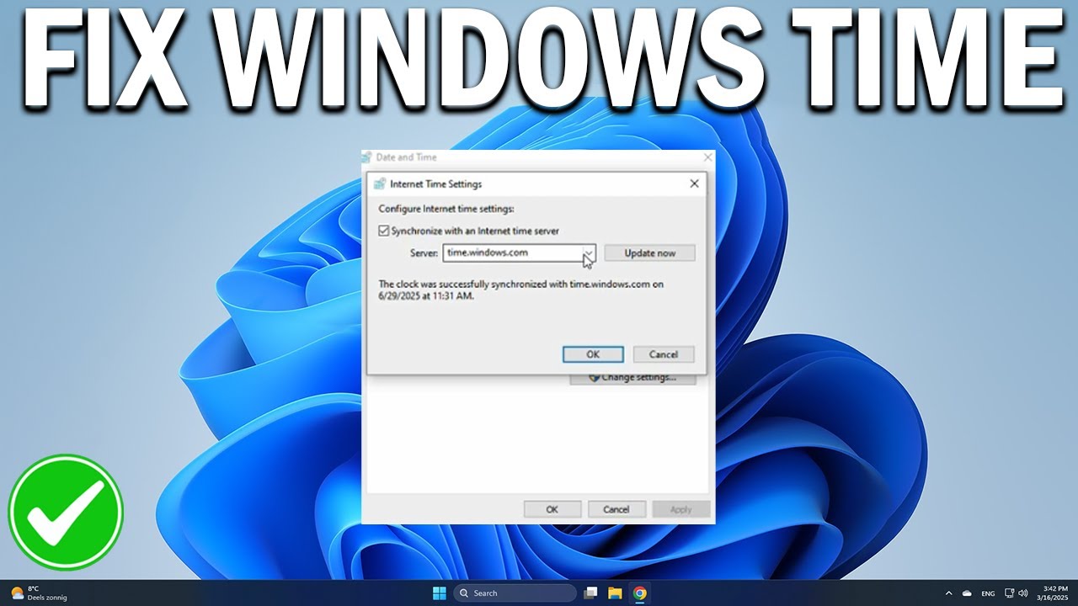Confirm with OK in Internet Time Settings

(593, 354)
